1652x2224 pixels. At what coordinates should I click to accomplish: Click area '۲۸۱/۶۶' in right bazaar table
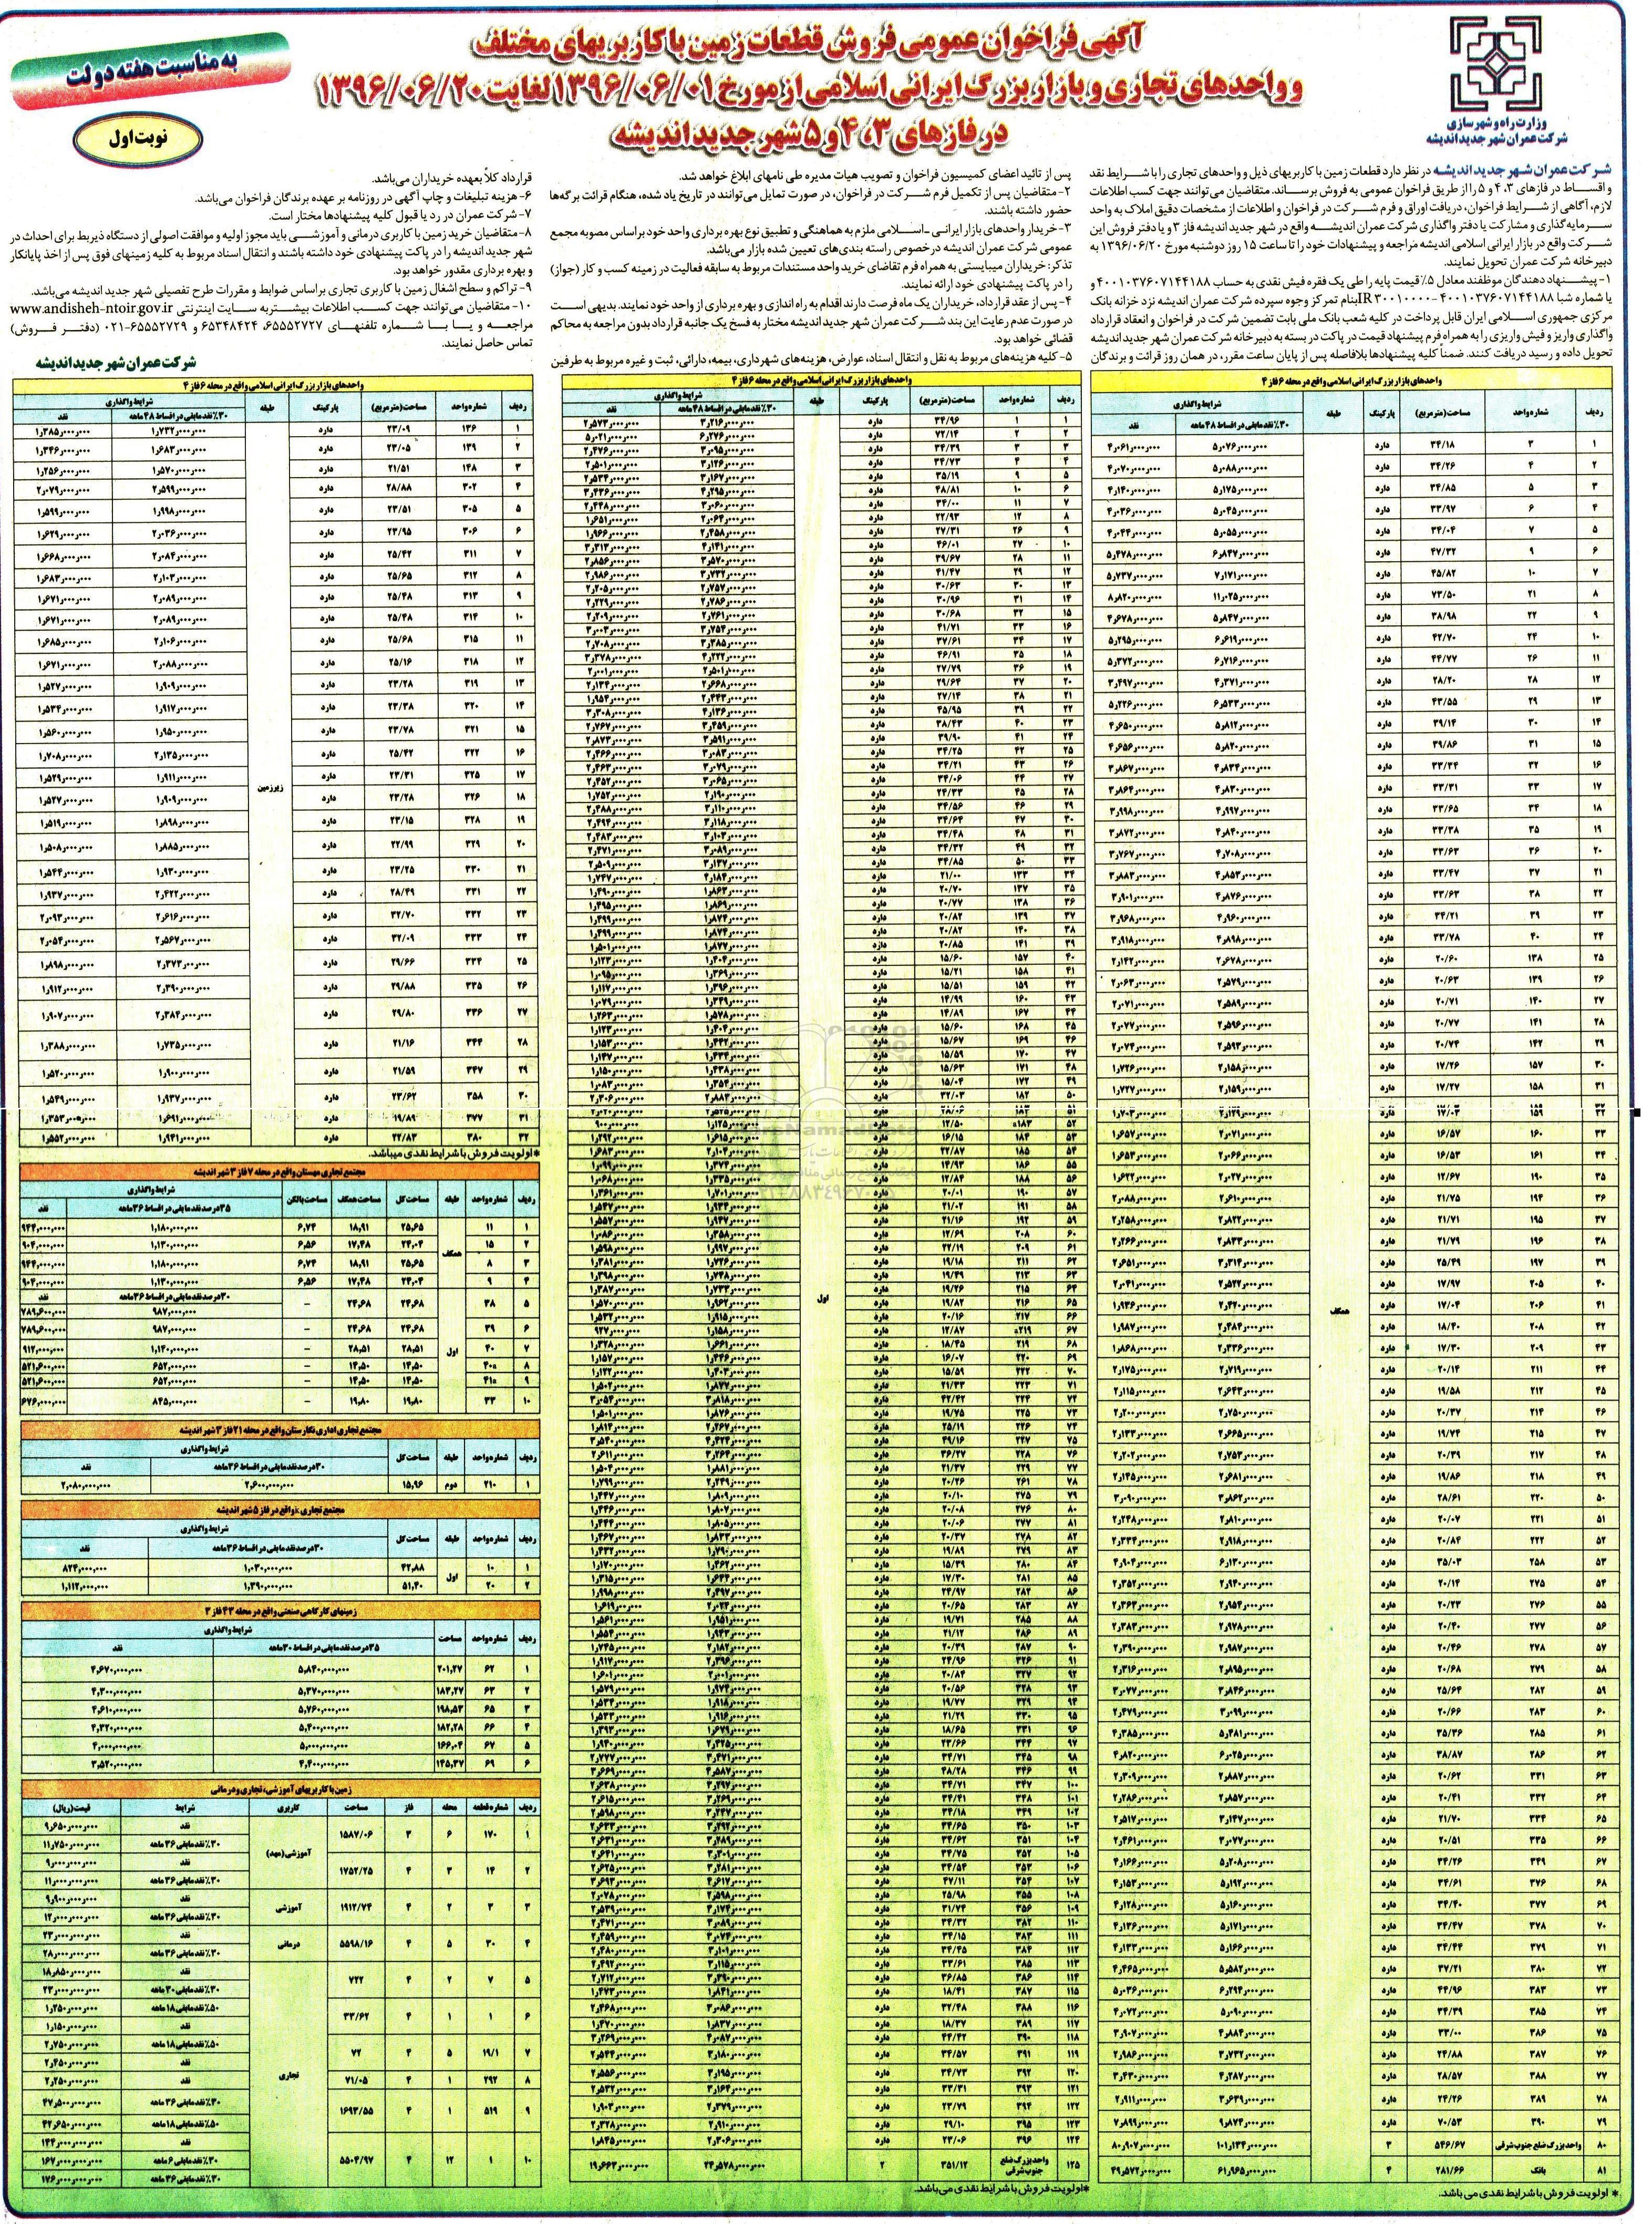1450,2170
